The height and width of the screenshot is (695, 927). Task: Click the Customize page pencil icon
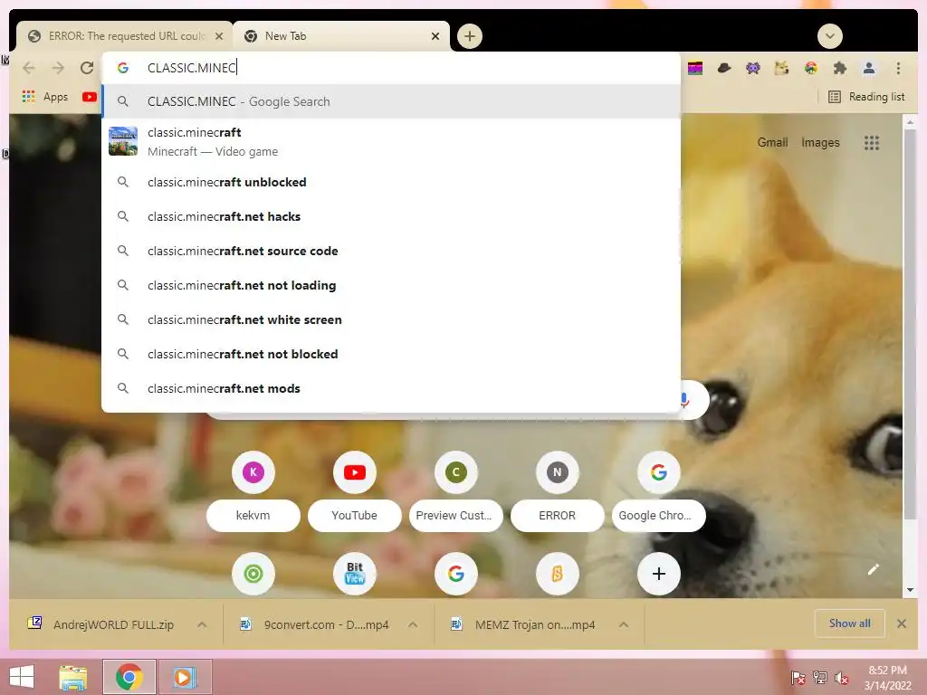point(874,569)
